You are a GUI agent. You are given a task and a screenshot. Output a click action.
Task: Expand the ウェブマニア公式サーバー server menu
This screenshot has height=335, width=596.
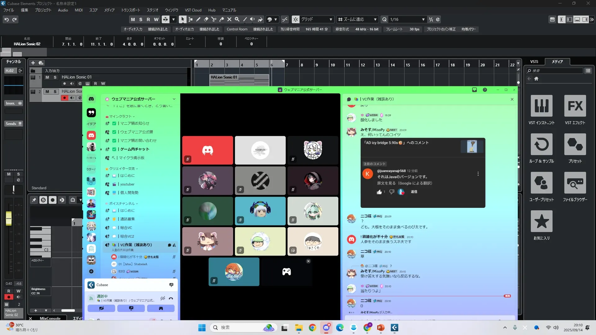[x=174, y=99]
